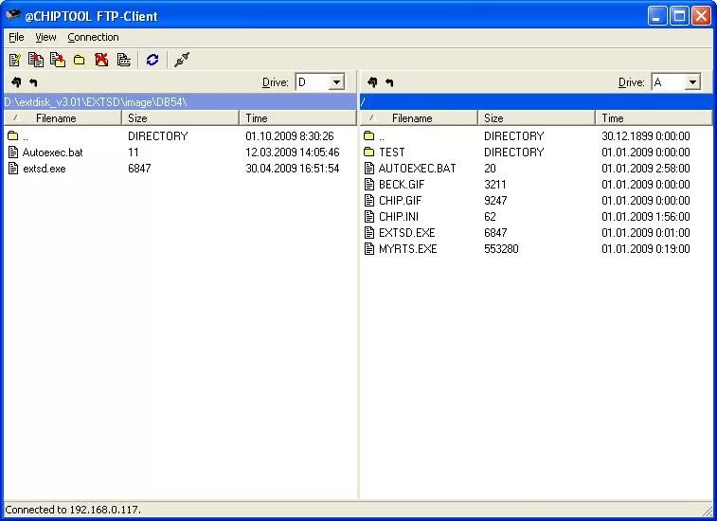Image resolution: width=717 pixels, height=521 pixels.
Task: Click the BECK.GIF file icon
Action: coord(369,185)
